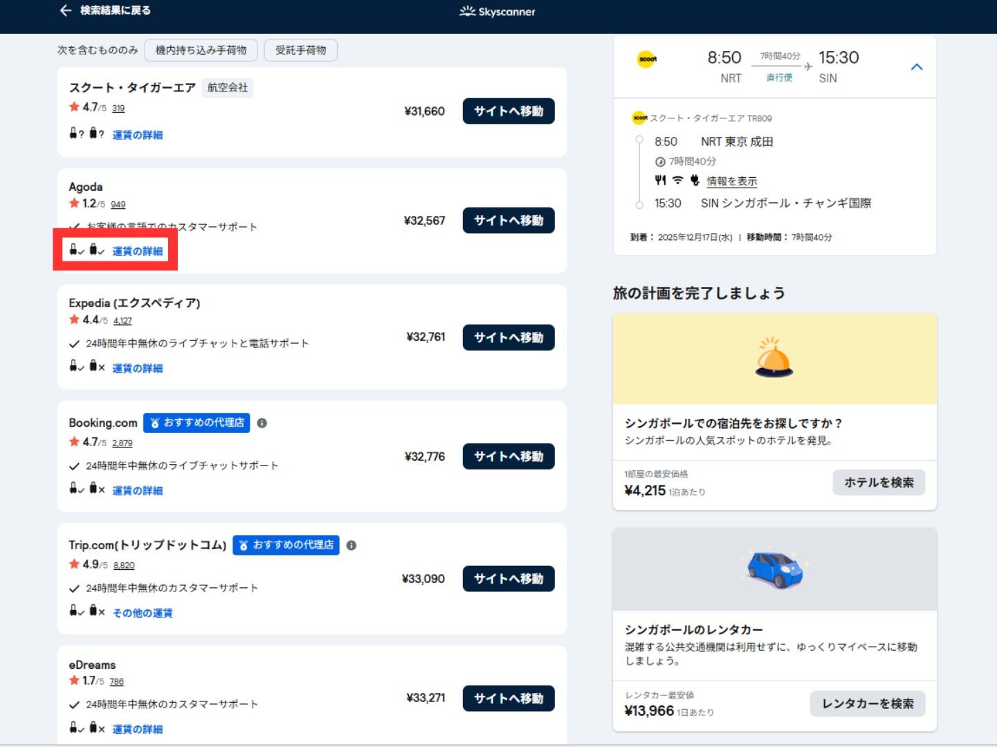
Task: Click the star rating icon for Agoda
Action: coord(74,203)
